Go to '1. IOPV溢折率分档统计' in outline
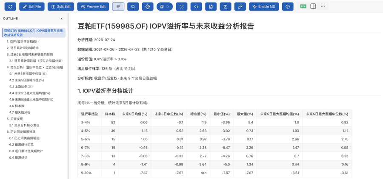This screenshot has height=179, width=383. click(x=23, y=42)
